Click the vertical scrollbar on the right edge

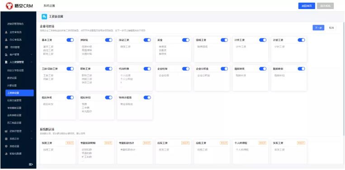coord(344,79)
